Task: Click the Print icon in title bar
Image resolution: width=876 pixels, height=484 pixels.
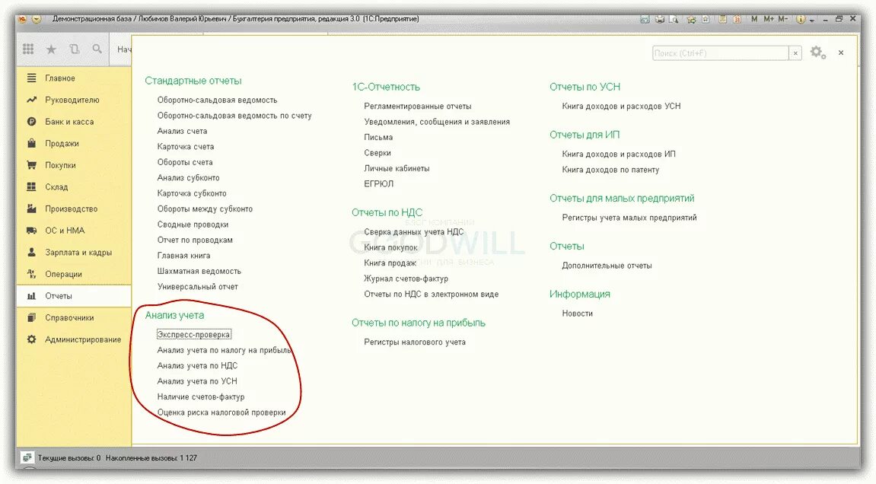Action: click(660, 19)
